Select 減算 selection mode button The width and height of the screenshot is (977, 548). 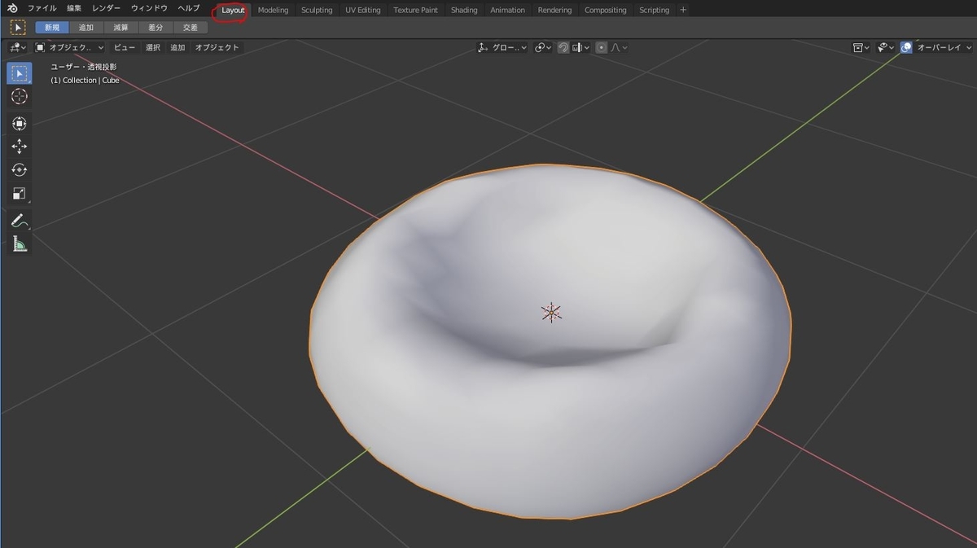pyautogui.click(x=120, y=28)
